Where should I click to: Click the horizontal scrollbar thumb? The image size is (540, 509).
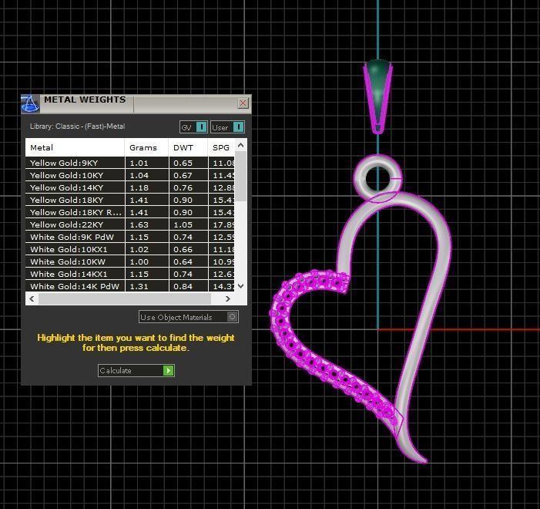pyautogui.click(x=125, y=298)
